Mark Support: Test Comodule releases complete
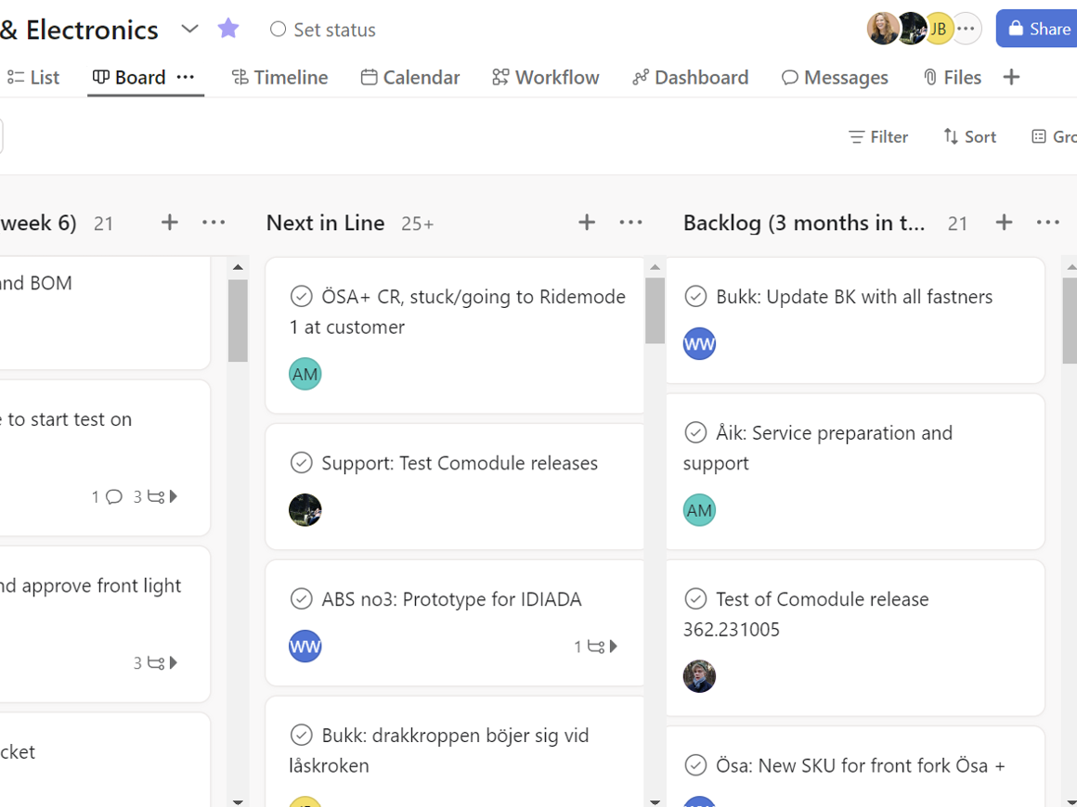The height and width of the screenshot is (807, 1077). 301,463
